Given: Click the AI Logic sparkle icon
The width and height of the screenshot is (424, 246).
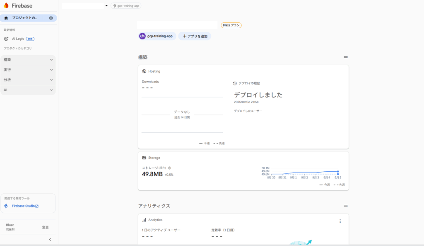Looking at the screenshot, I should click(6, 39).
